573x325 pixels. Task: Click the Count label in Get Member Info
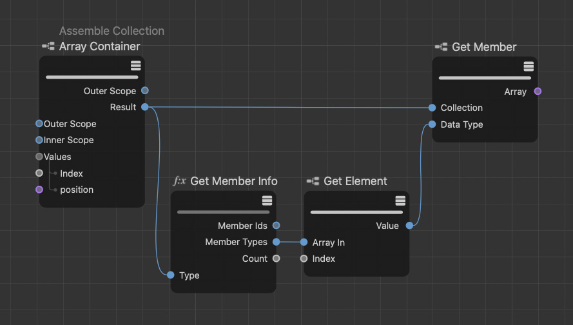point(255,259)
